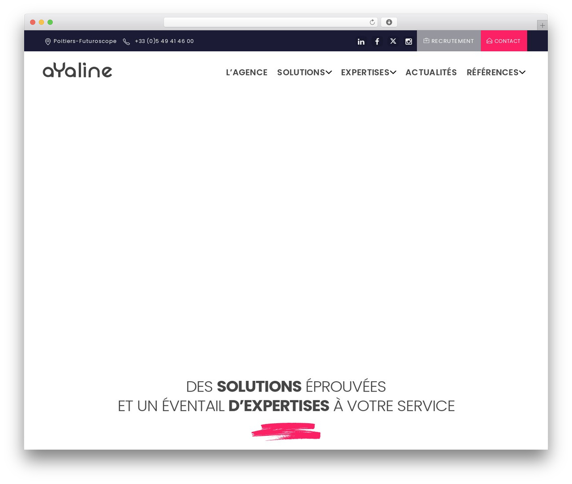572x484 pixels.
Task: Click the green maximize window button
Action: (x=50, y=22)
